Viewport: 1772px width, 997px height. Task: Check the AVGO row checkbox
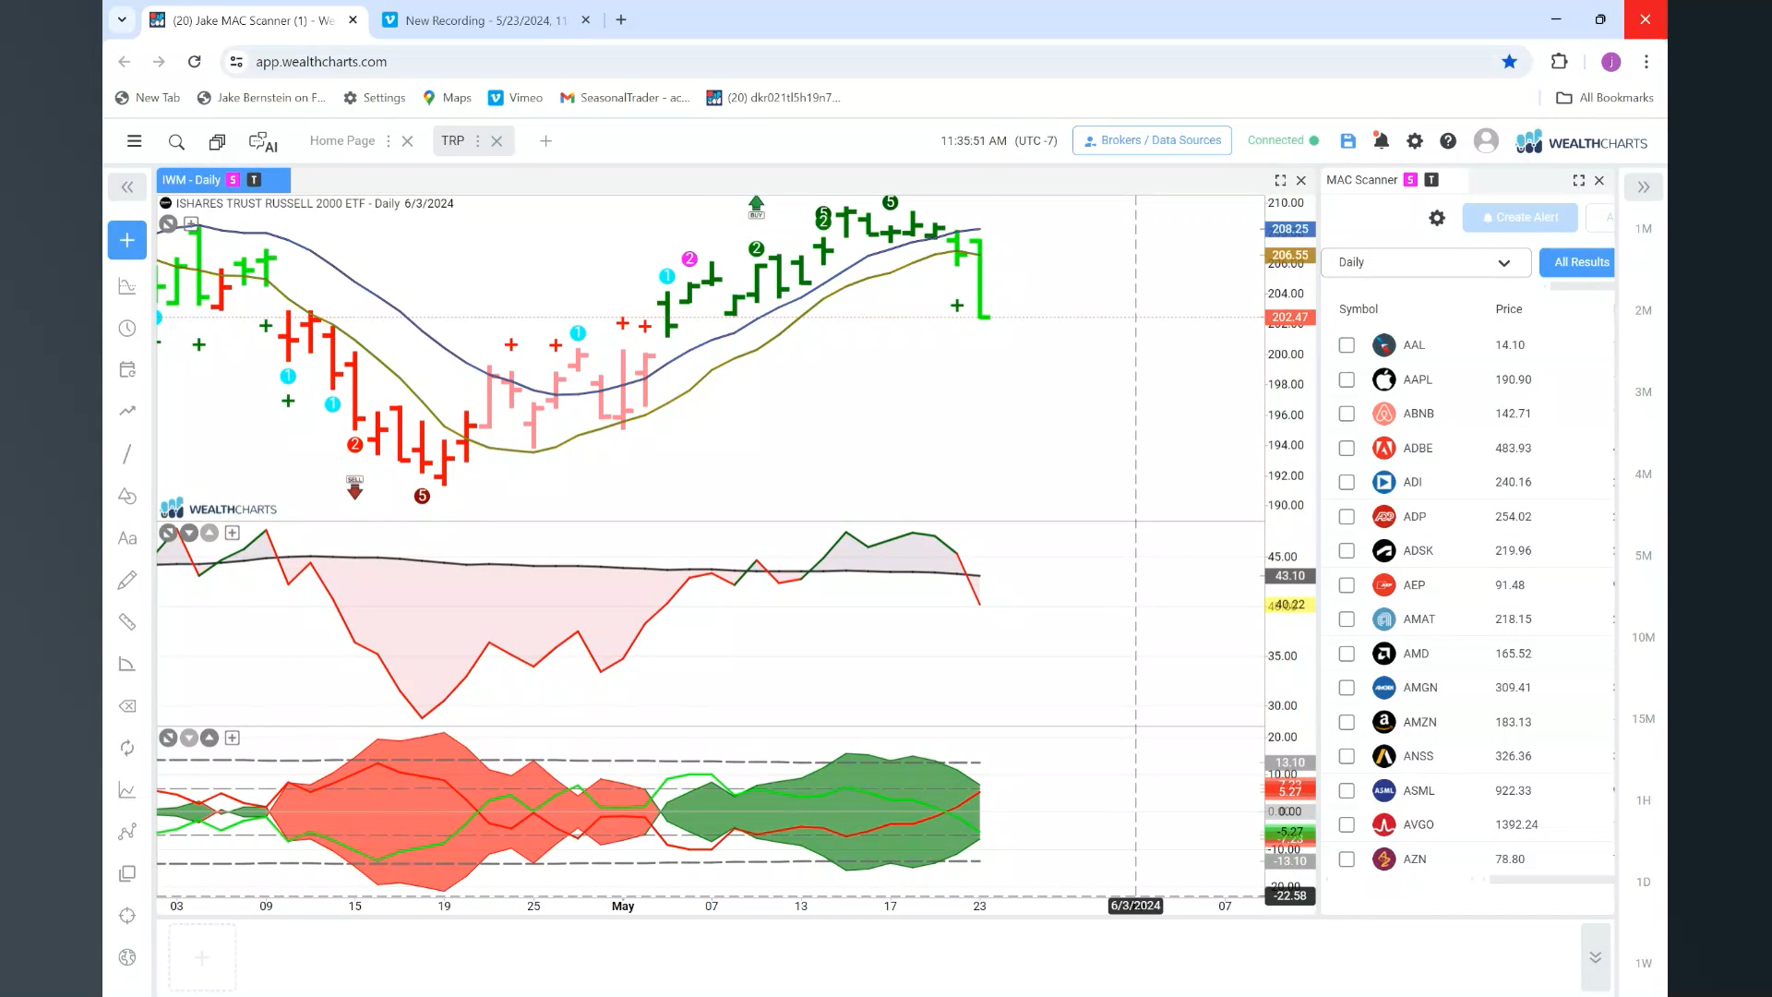(x=1347, y=825)
